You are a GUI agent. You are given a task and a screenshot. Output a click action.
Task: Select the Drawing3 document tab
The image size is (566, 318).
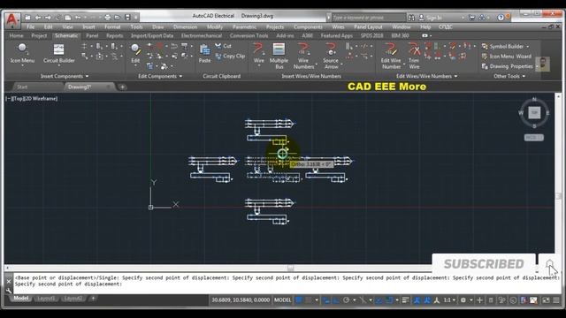coord(80,87)
